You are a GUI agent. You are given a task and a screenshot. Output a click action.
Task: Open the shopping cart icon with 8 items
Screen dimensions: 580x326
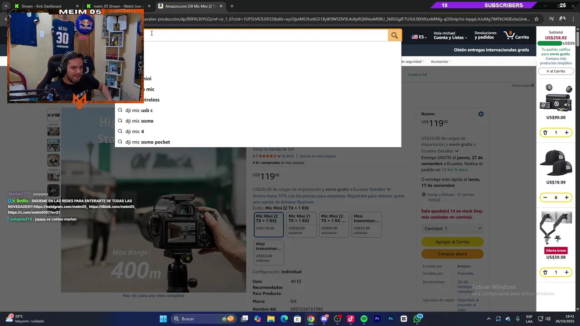click(516, 35)
